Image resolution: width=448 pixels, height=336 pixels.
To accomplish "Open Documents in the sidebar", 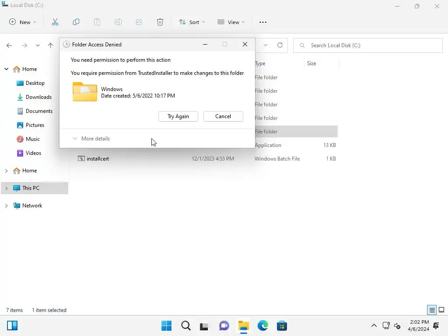I will pyautogui.click(x=35, y=111).
